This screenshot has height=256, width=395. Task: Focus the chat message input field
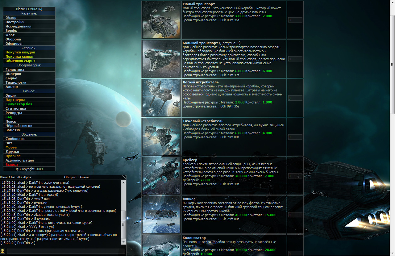pyautogui.click(x=66, y=251)
